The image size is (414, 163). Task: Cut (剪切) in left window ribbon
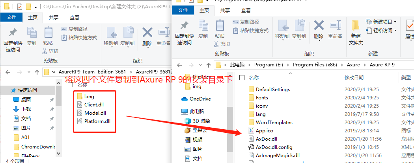pos(50,51)
